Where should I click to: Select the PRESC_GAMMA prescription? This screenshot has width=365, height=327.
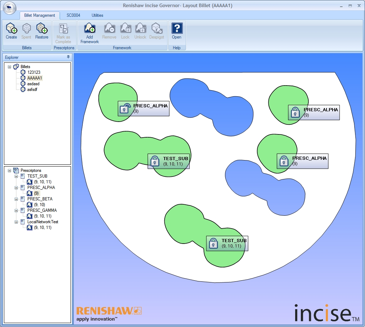42,210
